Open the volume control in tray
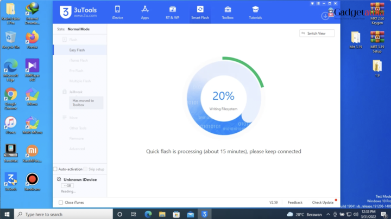The image size is (391, 219). click(x=356, y=214)
